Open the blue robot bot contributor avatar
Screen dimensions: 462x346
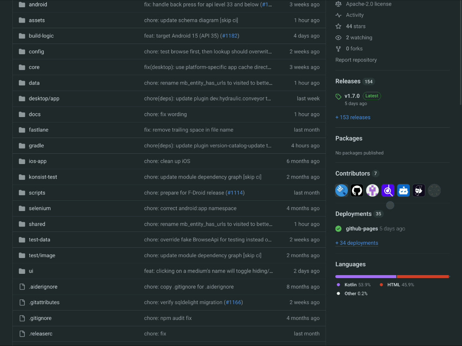click(x=403, y=191)
